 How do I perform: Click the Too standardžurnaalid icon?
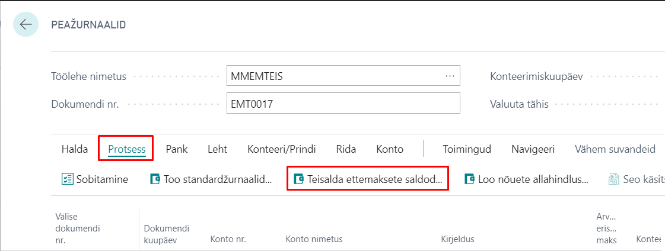(156, 179)
